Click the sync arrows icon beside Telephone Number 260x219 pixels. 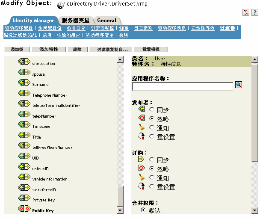24,93
